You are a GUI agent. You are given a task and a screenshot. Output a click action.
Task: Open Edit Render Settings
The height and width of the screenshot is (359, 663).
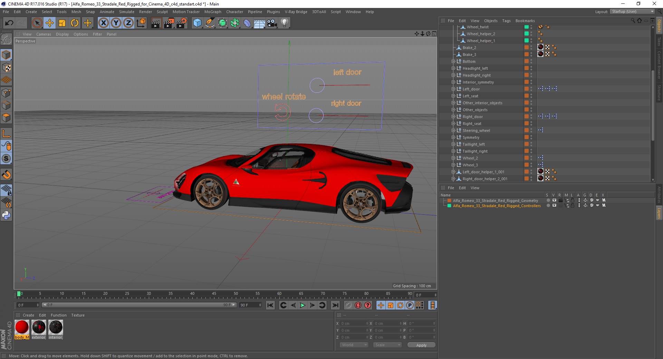182,23
